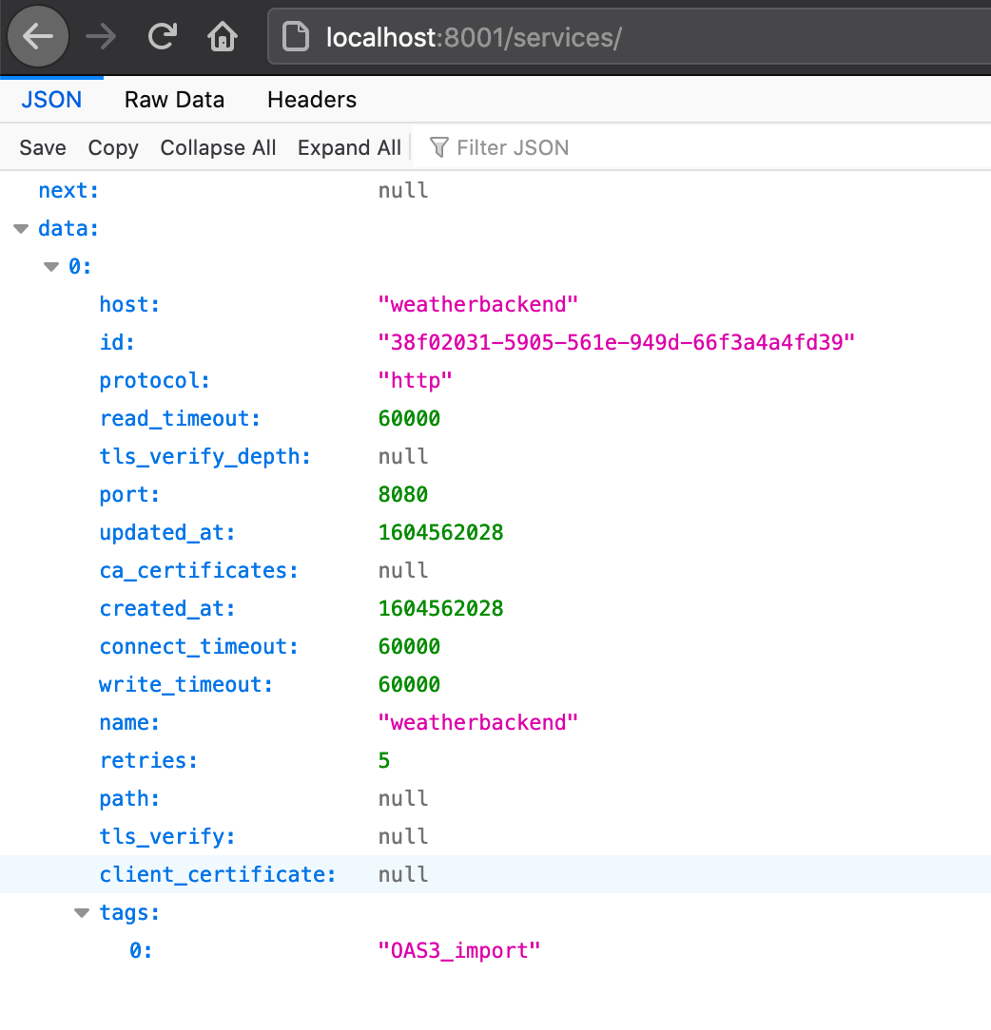Select the client_certificate row
This screenshot has width=991, height=1030.
pos(218,874)
